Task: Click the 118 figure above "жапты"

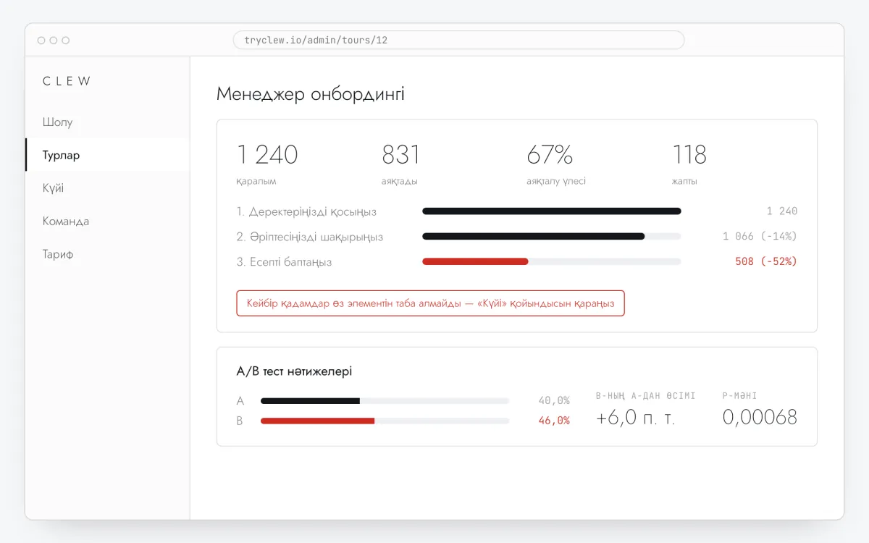Action: [x=689, y=154]
